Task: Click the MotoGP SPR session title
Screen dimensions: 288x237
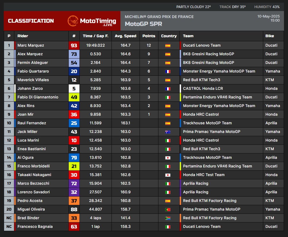Action: point(143,24)
